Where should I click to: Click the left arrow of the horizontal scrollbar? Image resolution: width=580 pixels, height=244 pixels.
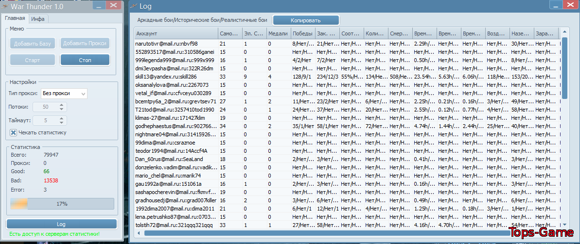(140, 233)
